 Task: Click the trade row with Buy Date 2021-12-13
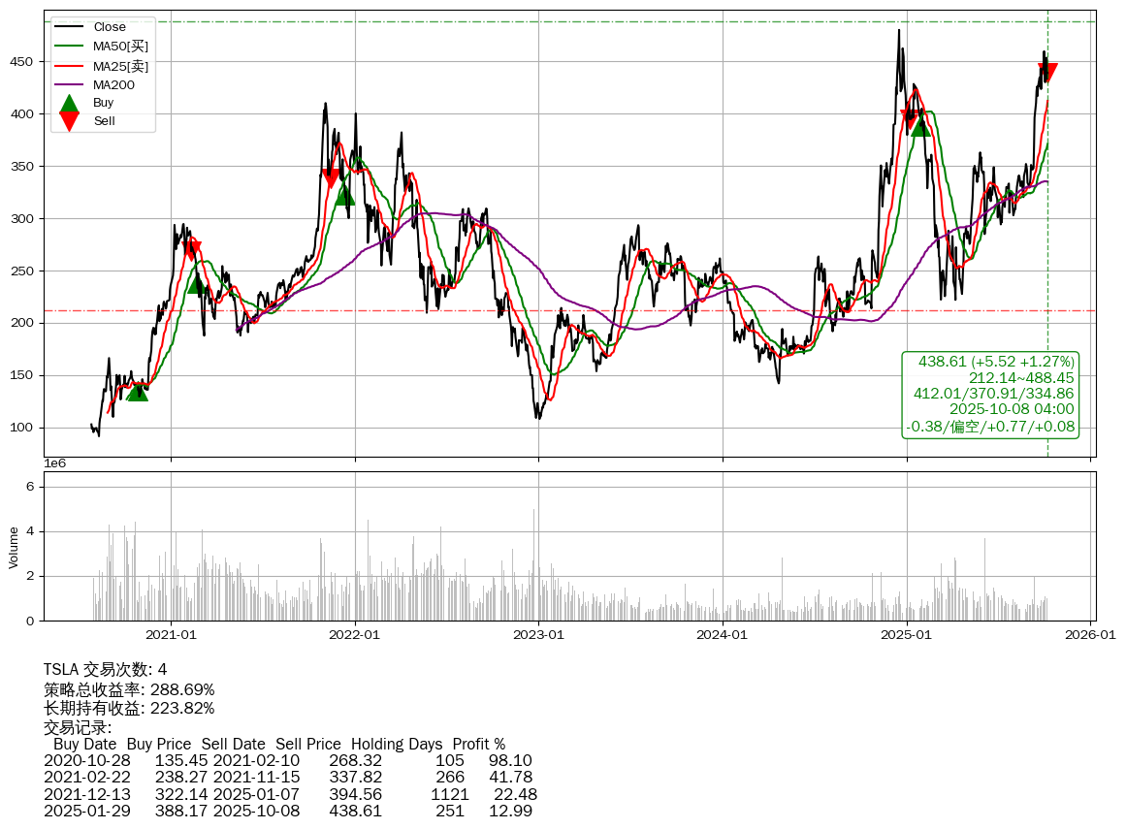pos(290,794)
